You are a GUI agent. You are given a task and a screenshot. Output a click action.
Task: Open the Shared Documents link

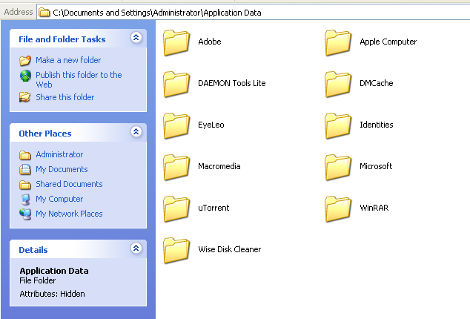coord(69,184)
